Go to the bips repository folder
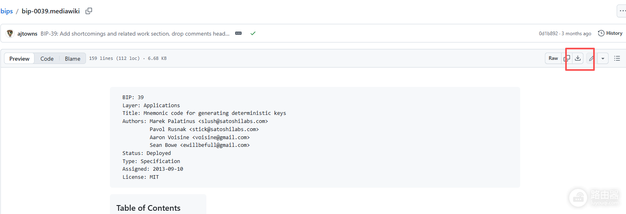Screen dimensions: 626x214 point(6,11)
